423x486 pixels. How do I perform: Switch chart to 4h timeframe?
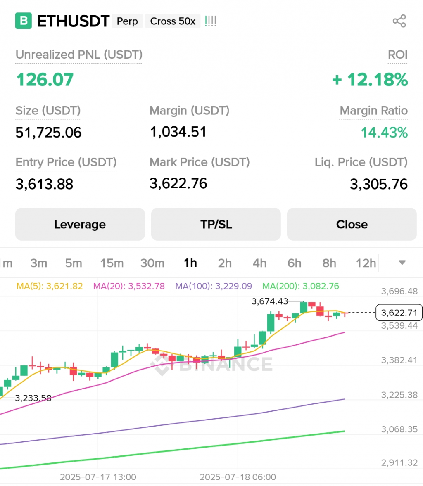pyautogui.click(x=259, y=263)
